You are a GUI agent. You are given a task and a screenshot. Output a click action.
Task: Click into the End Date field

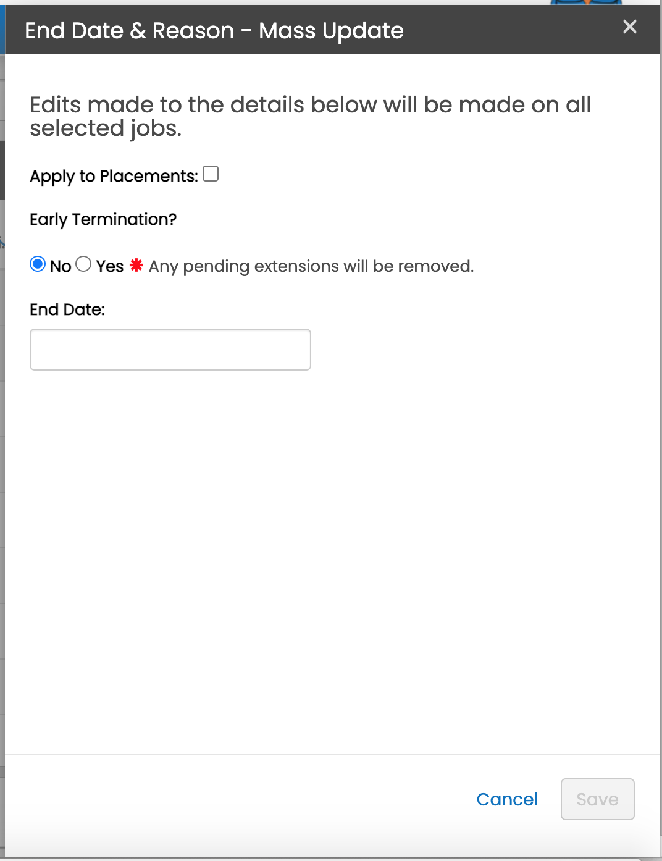[x=170, y=350]
